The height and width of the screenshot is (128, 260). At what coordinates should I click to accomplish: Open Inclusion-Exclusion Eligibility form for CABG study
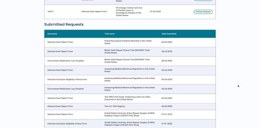pos(67,124)
